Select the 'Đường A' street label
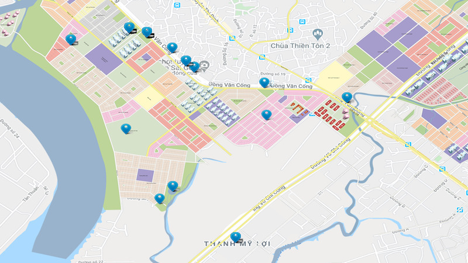This screenshot has height=263, width=468. (x=400, y=231)
